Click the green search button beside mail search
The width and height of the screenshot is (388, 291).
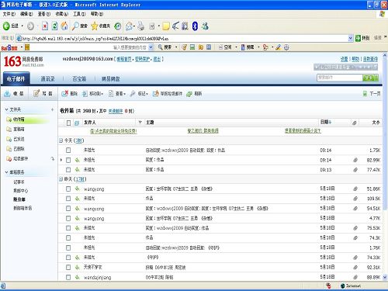370,78
